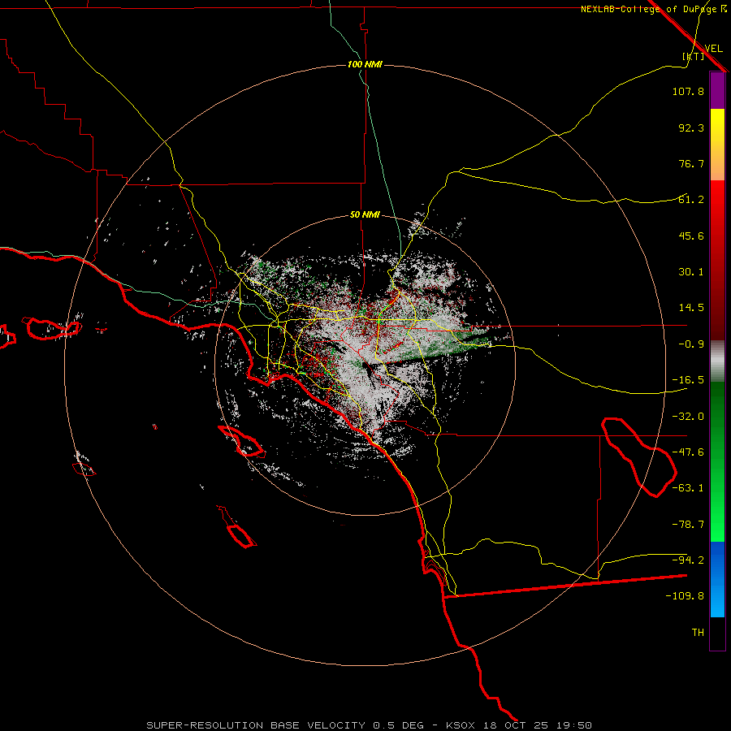
Task: Click the -63.1 legend value
Action: [688, 488]
